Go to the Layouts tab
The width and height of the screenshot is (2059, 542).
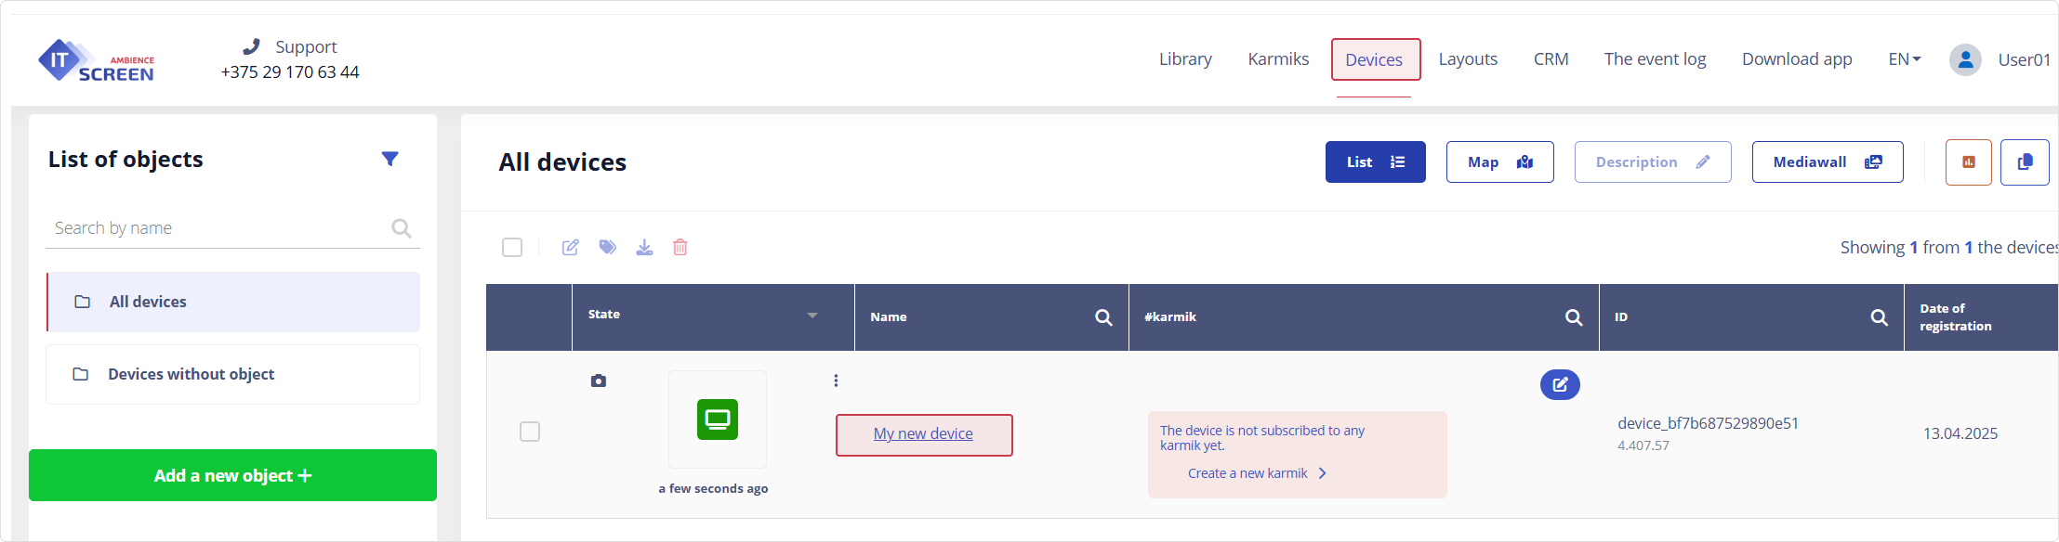click(x=1468, y=59)
